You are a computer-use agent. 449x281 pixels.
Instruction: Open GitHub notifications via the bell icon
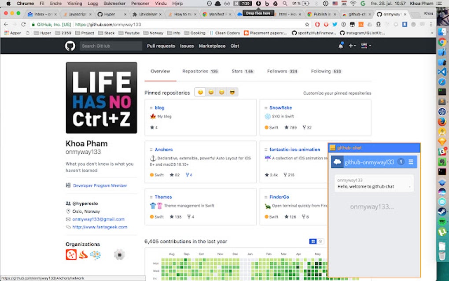click(x=341, y=45)
